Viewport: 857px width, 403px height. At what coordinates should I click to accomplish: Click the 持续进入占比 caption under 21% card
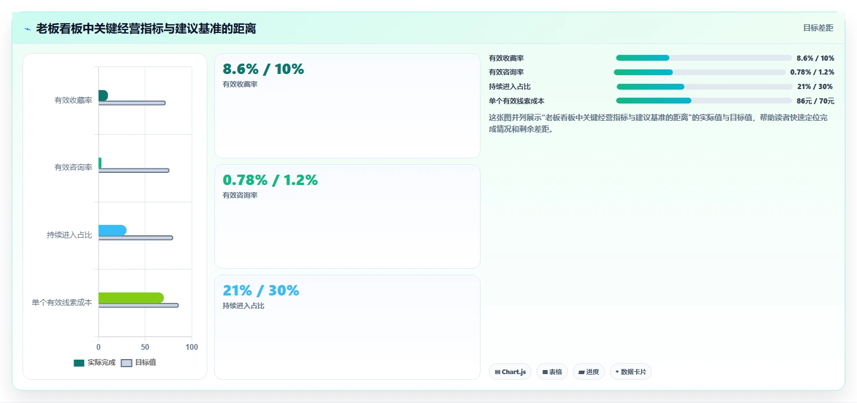click(244, 305)
